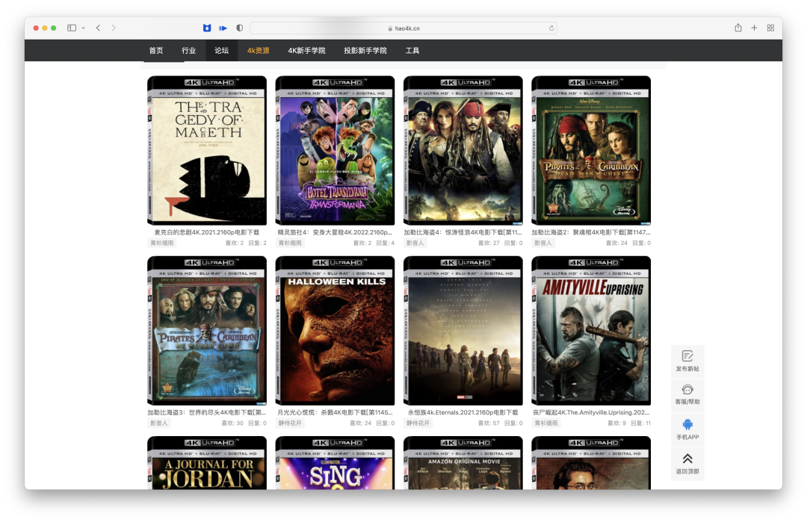Click author 青衫烟雨 under 精灵旅社4

(x=290, y=243)
